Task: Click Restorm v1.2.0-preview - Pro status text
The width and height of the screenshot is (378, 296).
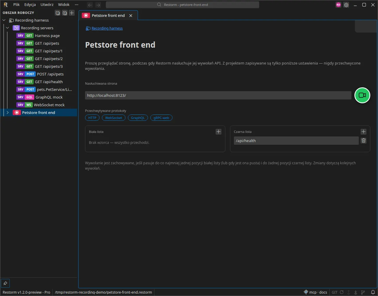Action: click(x=27, y=292)
